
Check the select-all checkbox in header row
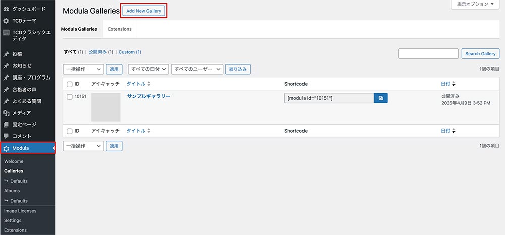click(70, 84)
